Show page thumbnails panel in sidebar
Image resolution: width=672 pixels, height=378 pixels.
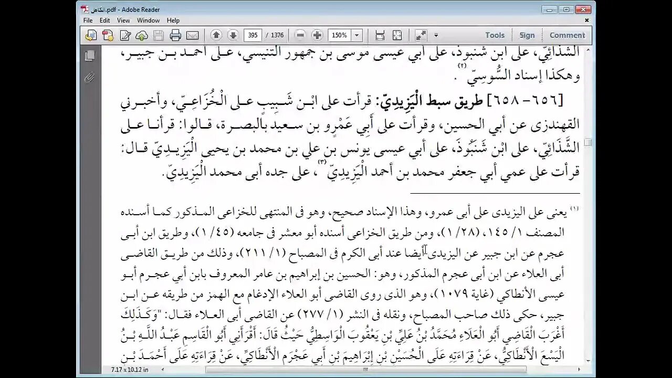coord(90,56)
